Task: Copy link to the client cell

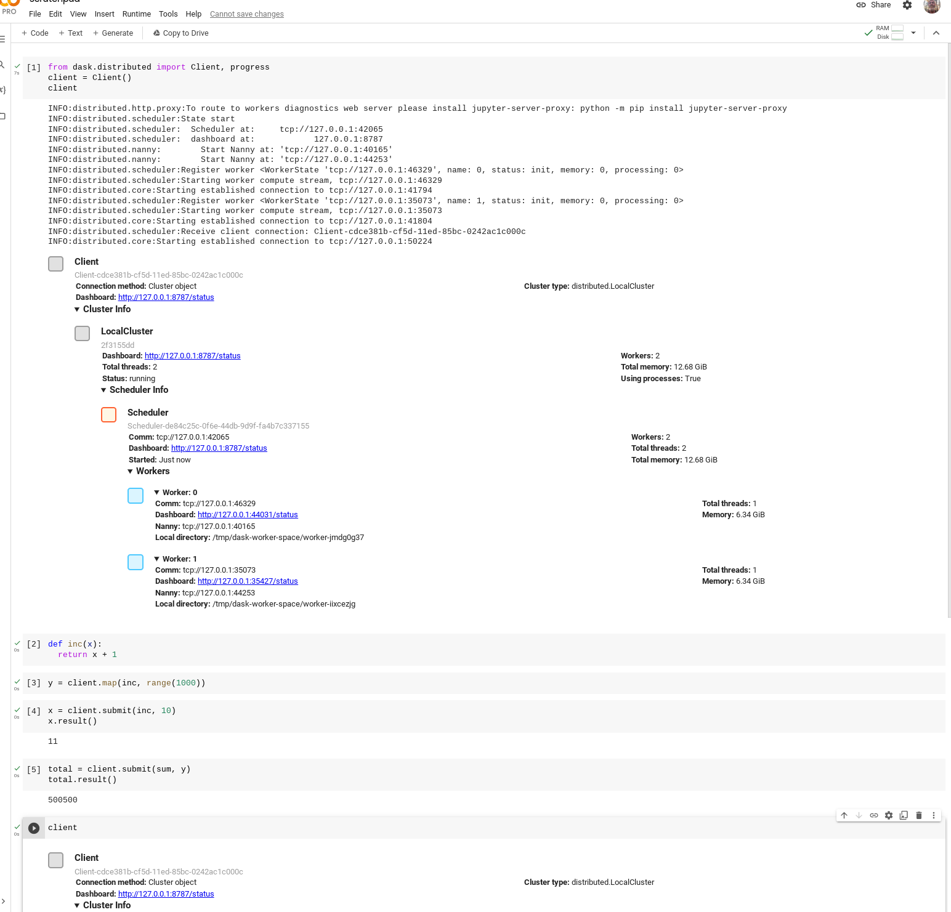Action: click(873, 815)
